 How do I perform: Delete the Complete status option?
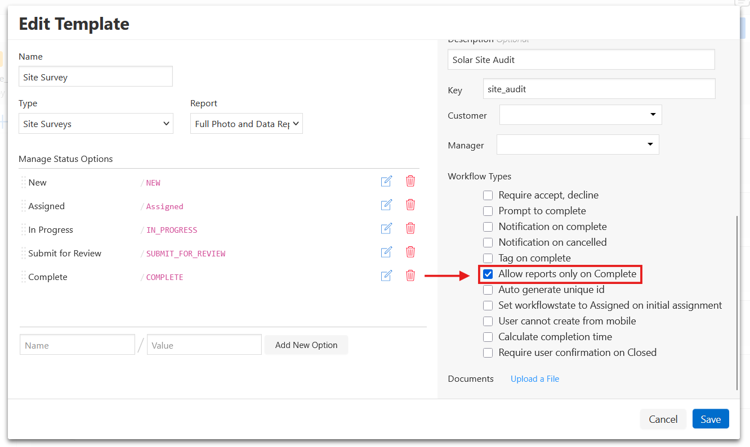[x=410, y=276]
